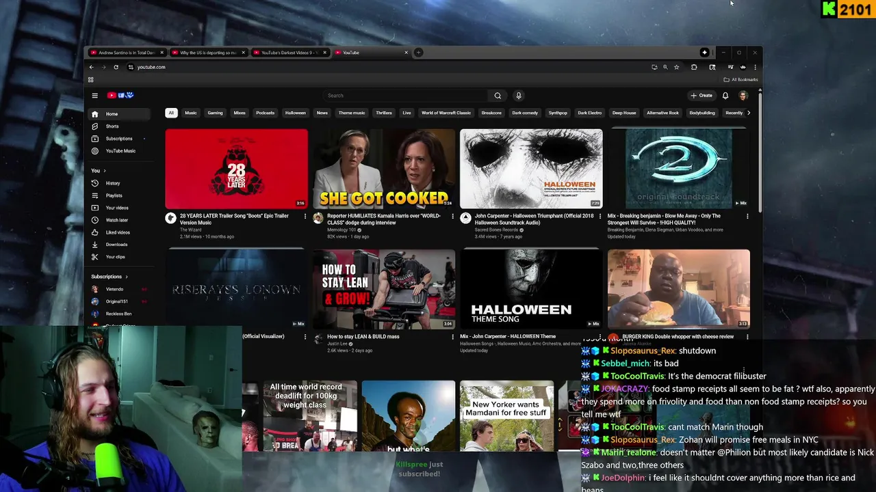This screenshot has width=876, height=492.
Task: Expand the You section chevron
Action: (x=103, y=171)
